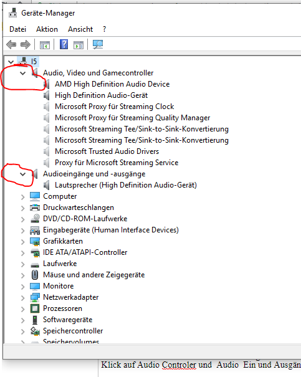
Task: Select the Prozessoren label
Action: tap(62, 308)
